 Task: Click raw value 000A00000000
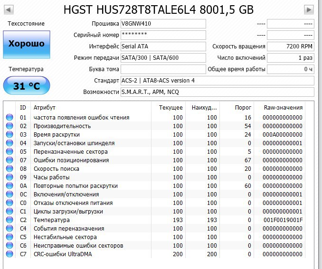283,135
